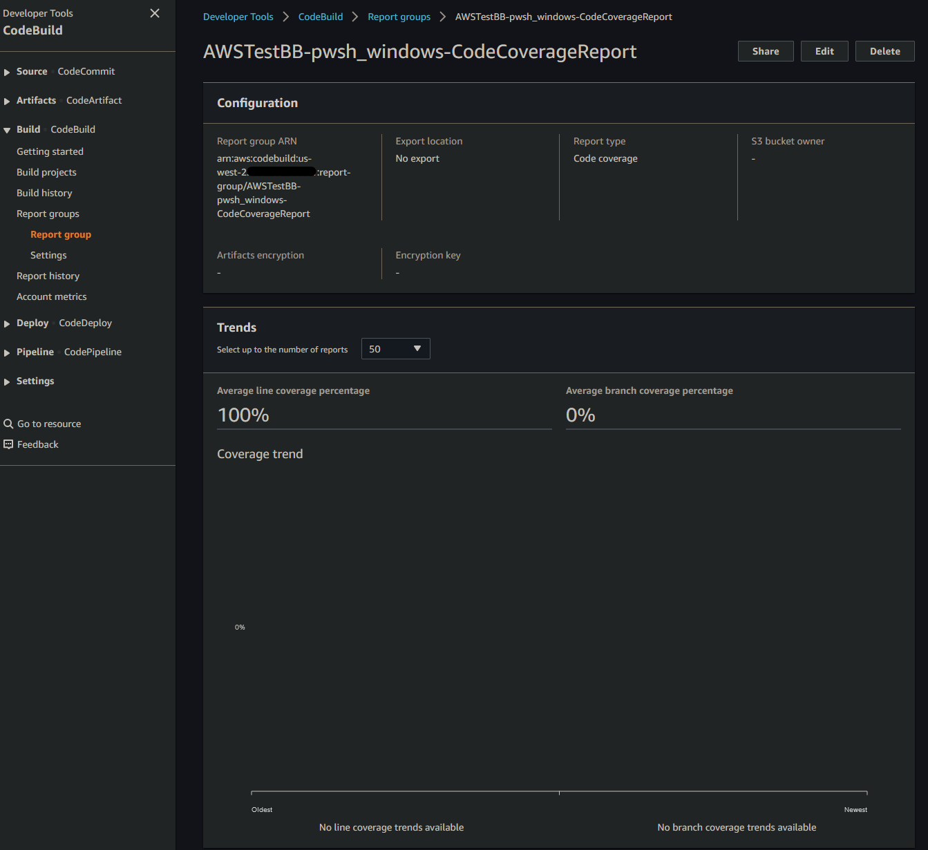Click the Trends section heading
This screenshot has height=850, width=928.
click(236, 328)
